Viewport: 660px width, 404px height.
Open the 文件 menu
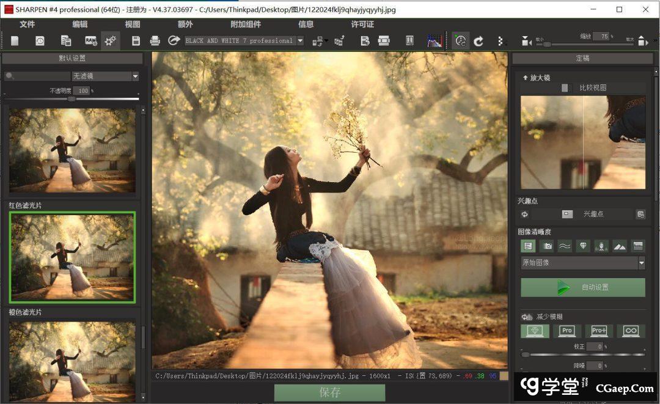coord(28,24)
